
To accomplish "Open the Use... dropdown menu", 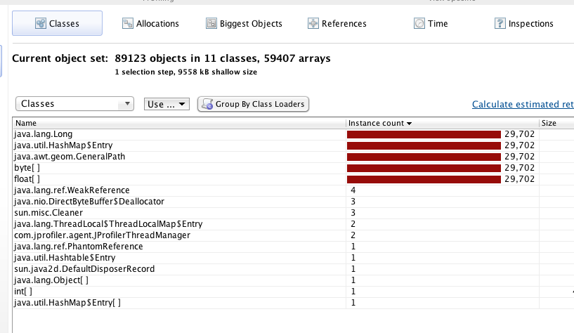I will point(167,104).
